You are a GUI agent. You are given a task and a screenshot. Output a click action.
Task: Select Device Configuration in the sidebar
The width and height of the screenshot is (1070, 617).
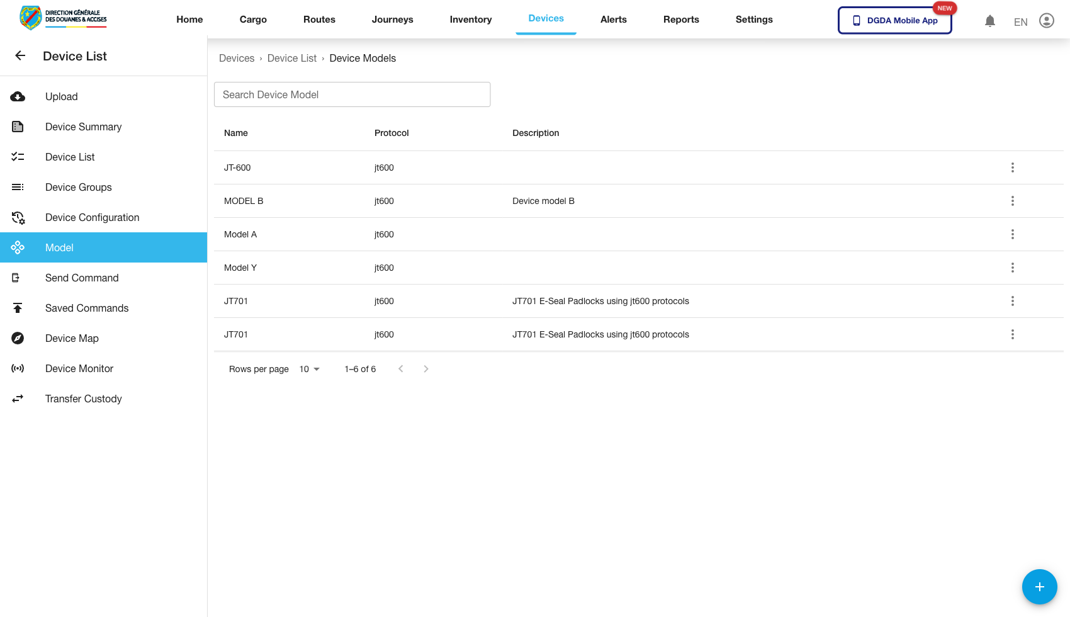92,217
